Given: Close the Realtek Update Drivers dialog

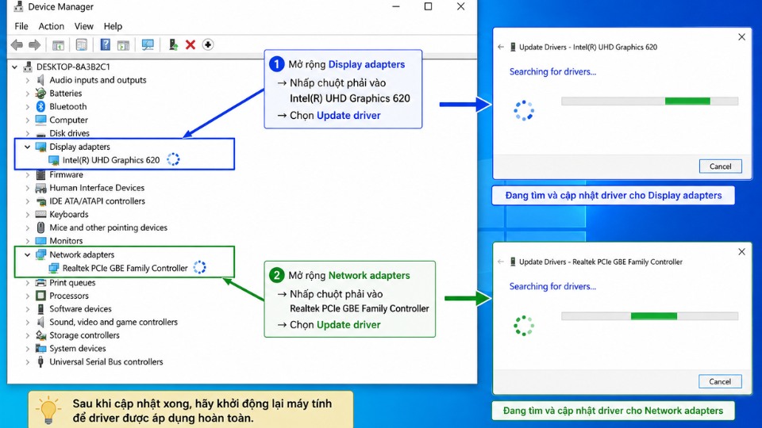Looking at the screenshot, I should coord(741,251).
